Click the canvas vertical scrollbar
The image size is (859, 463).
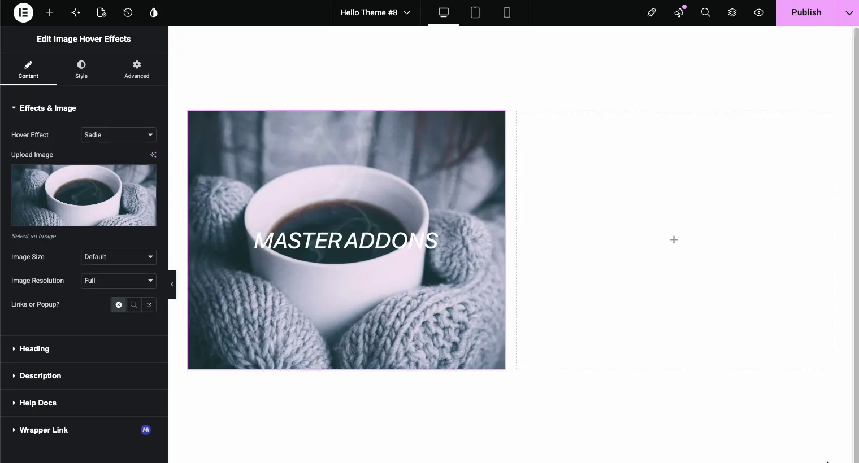[x=856, y=244]
